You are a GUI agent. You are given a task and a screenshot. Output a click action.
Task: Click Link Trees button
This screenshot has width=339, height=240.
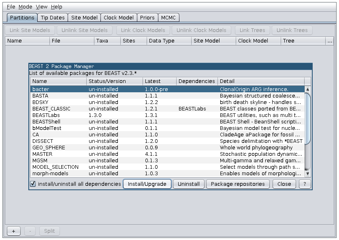click(252, 30)
